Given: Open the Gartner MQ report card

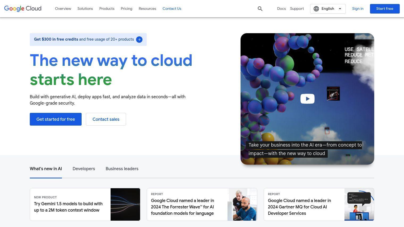Looking at the screenshot, I should tap(319, 204).
